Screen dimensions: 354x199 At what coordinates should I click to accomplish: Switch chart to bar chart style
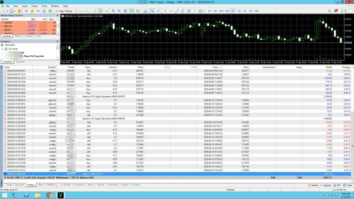click(x=95, y=11)
